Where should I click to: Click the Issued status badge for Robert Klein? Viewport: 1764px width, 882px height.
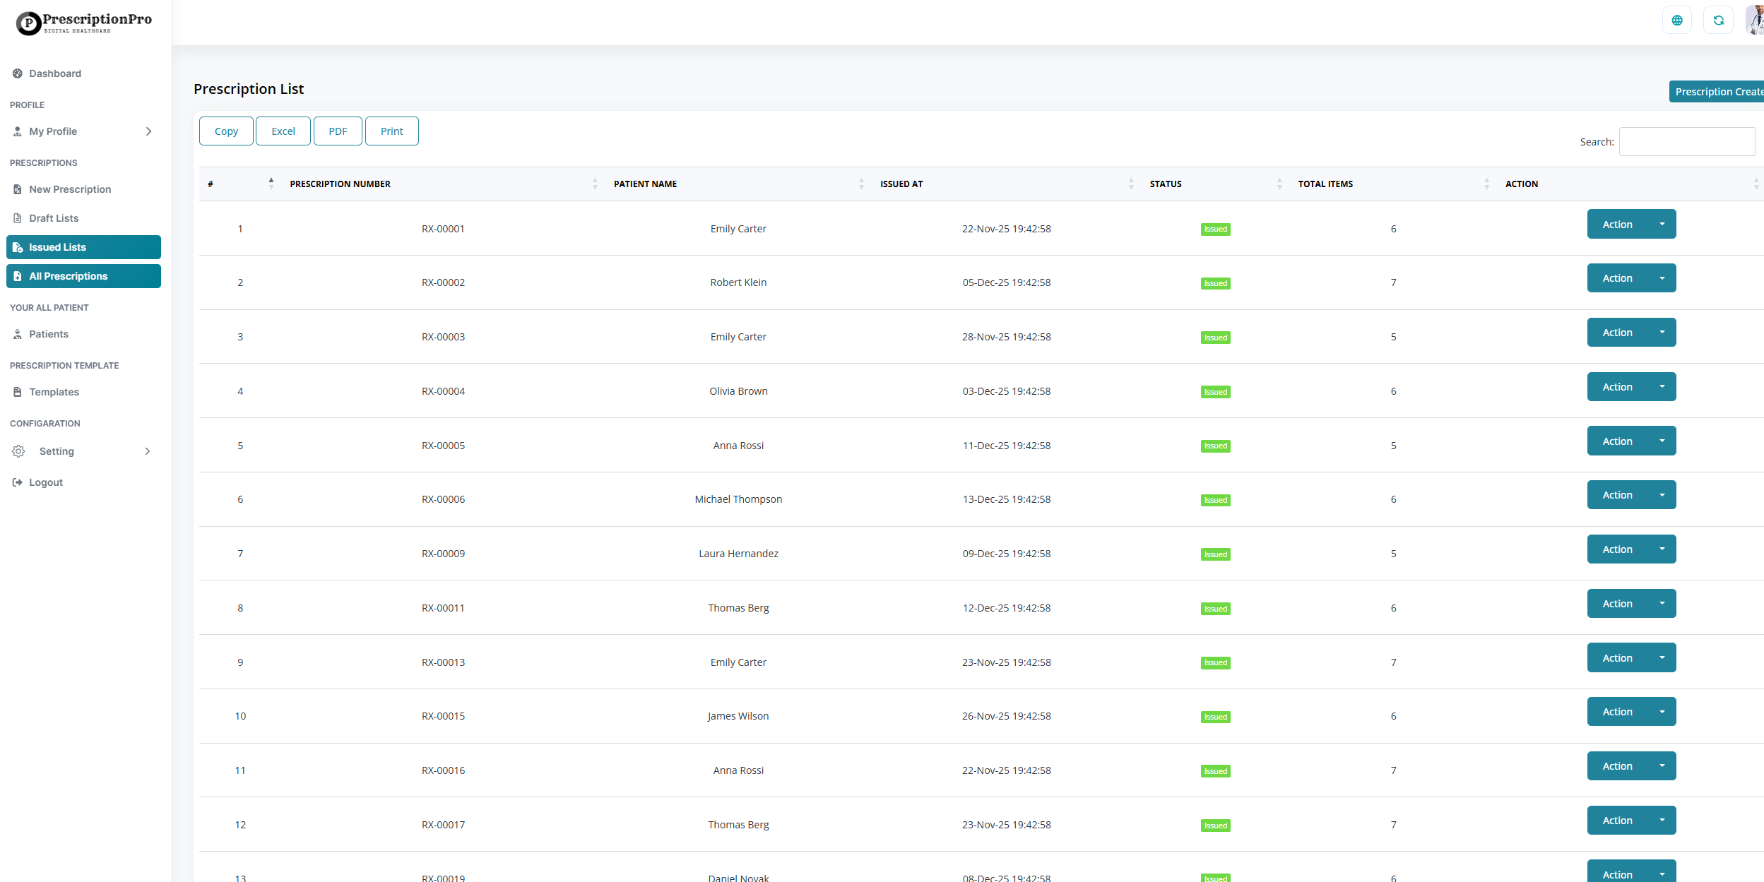click(x=1215, y=283)
